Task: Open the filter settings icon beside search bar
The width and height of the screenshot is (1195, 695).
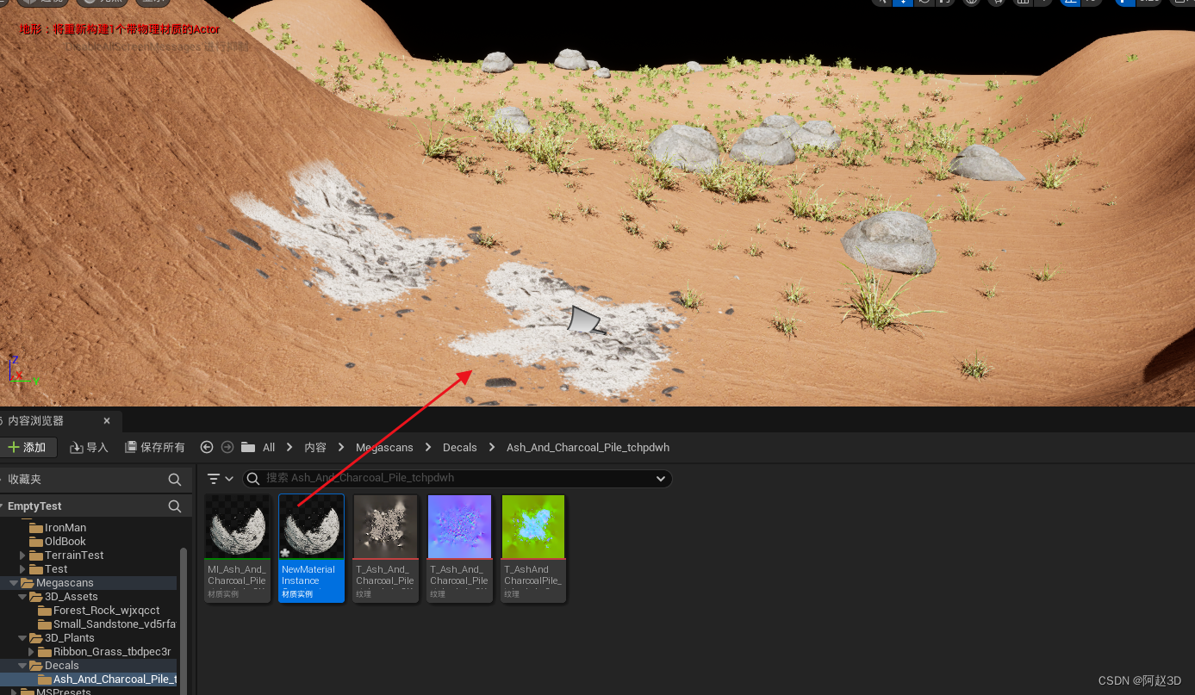Action: pos(220,479)
